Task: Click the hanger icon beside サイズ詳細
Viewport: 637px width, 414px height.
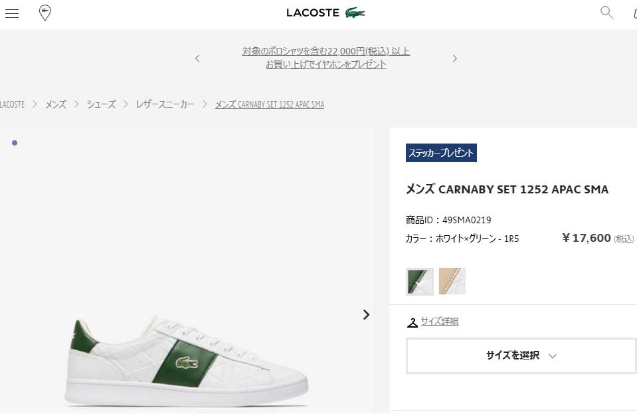Action: coord(412,322)
